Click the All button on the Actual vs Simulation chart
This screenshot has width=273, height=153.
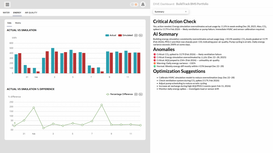click(x=136, y=35)
